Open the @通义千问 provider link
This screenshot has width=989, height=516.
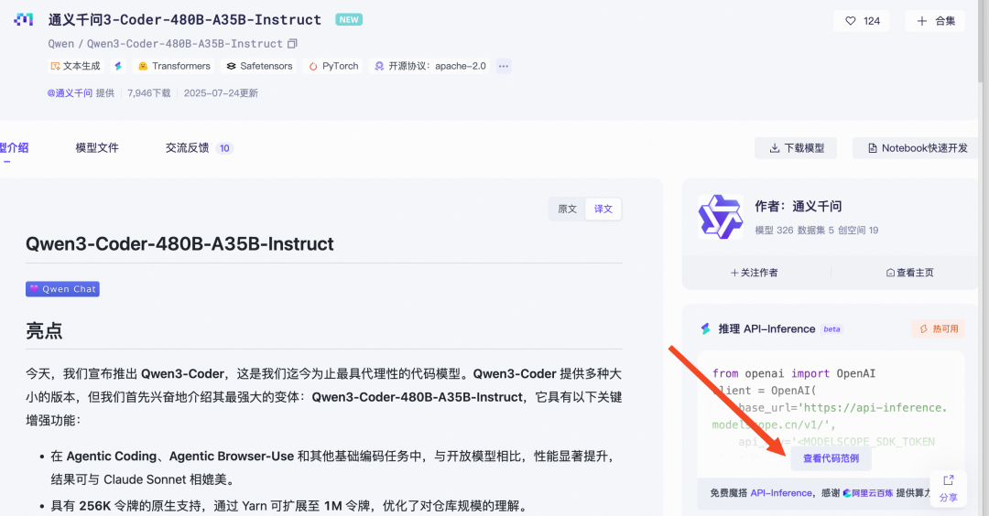(x=70, y=92)
